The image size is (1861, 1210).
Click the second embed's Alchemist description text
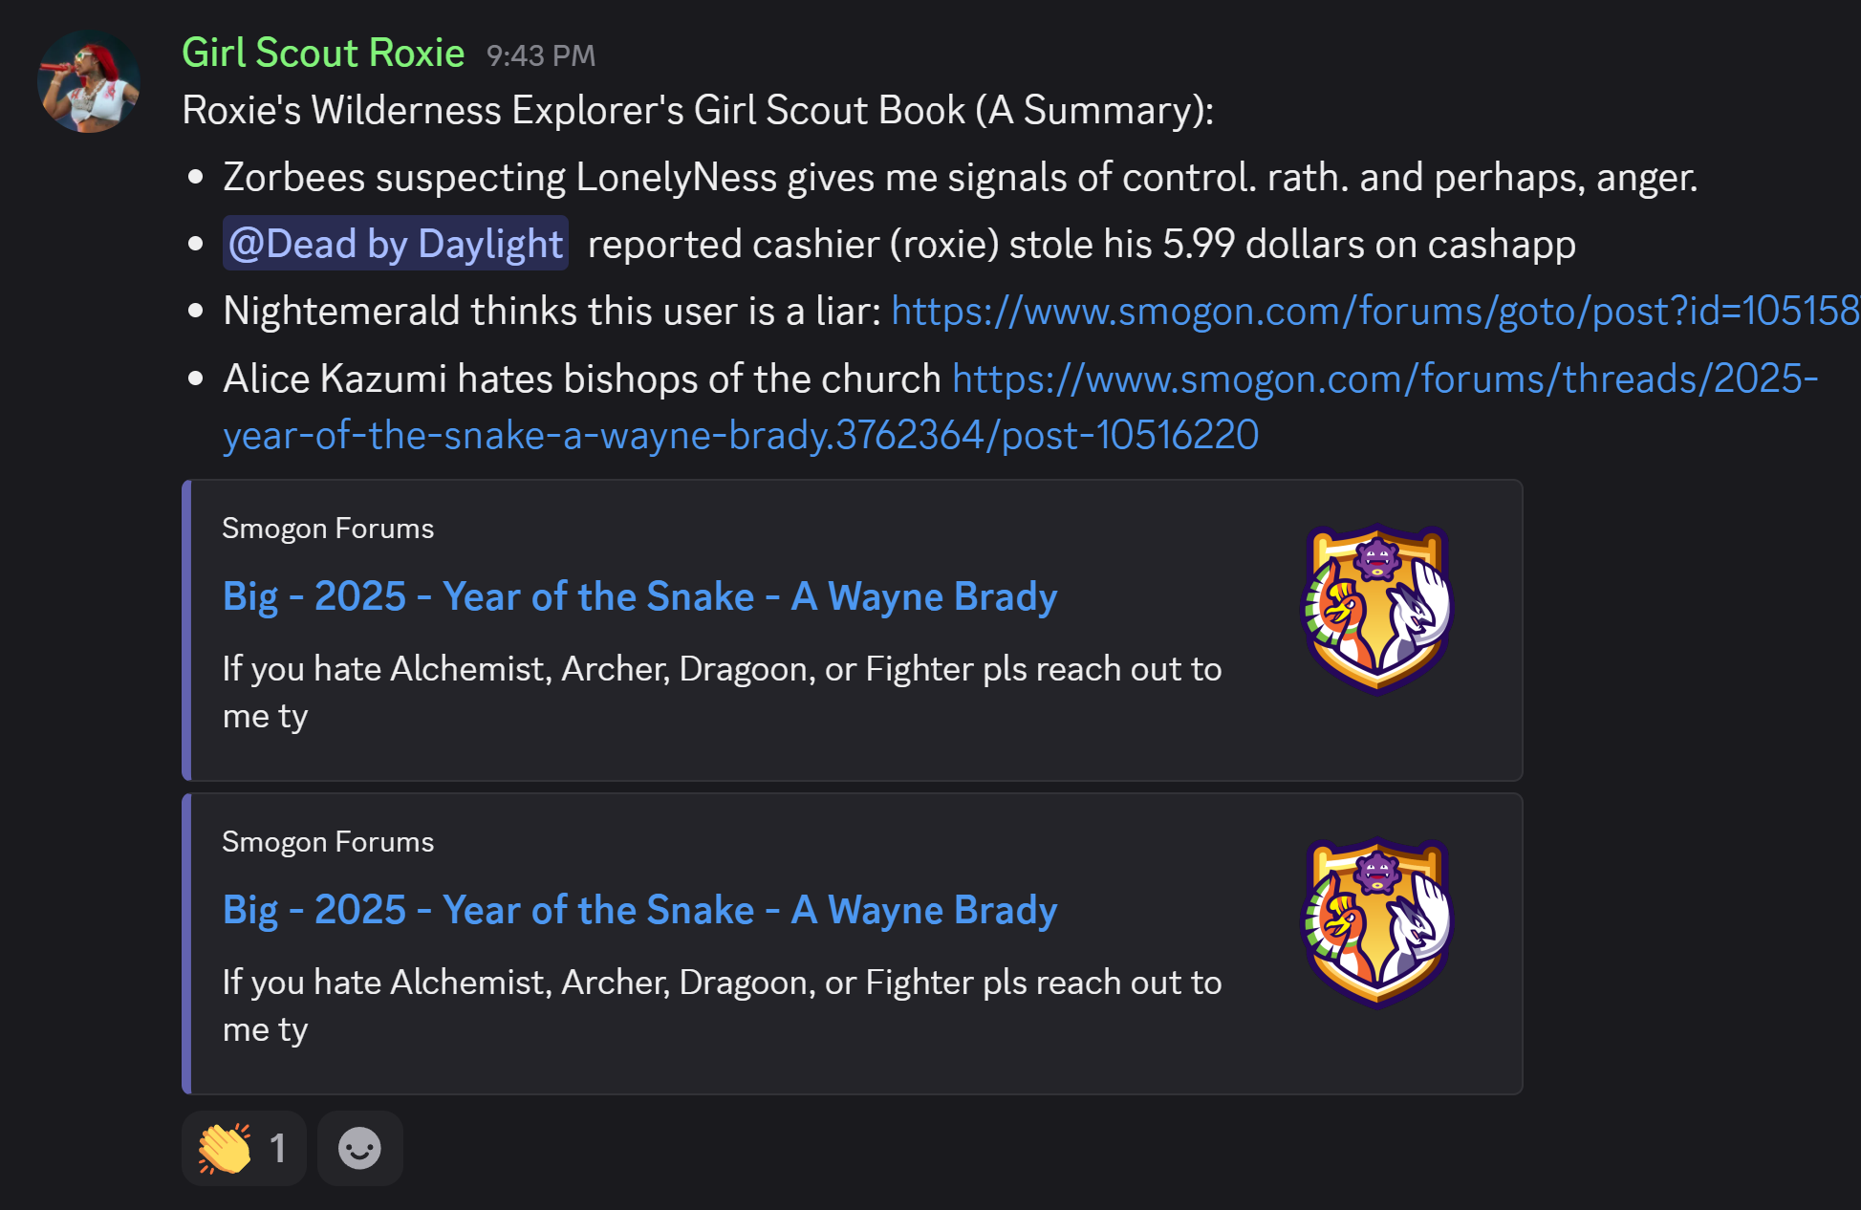[x=722, y=983]
